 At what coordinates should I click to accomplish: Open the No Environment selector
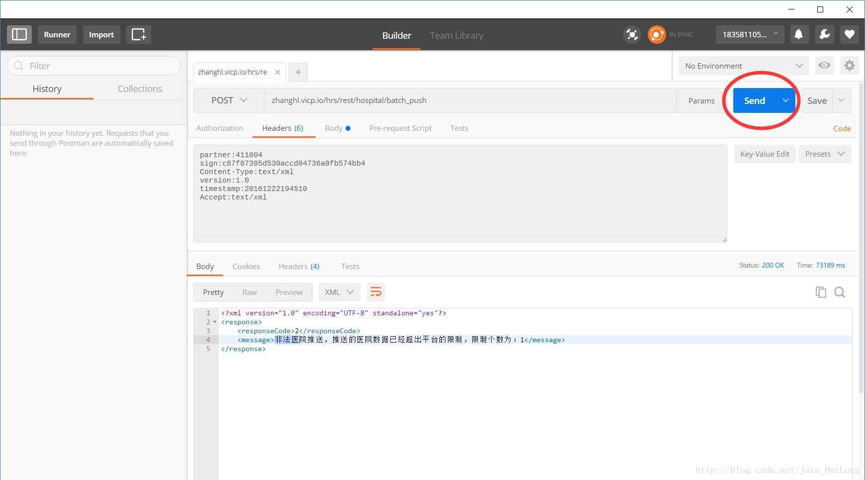tap(743, 66)
